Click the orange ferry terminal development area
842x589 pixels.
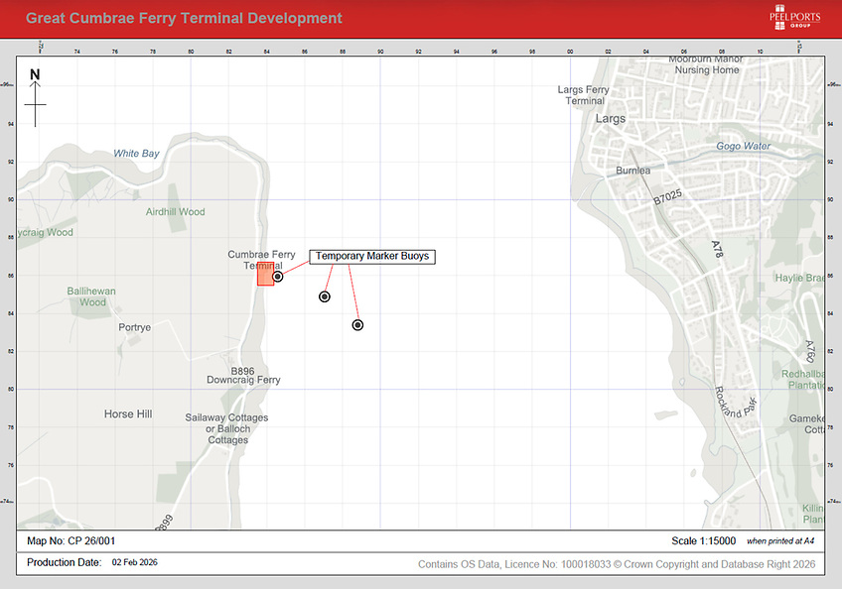coord(265,276)
